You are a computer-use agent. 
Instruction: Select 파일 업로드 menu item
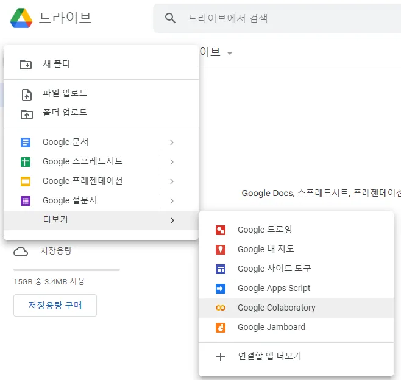coord(101,93)
